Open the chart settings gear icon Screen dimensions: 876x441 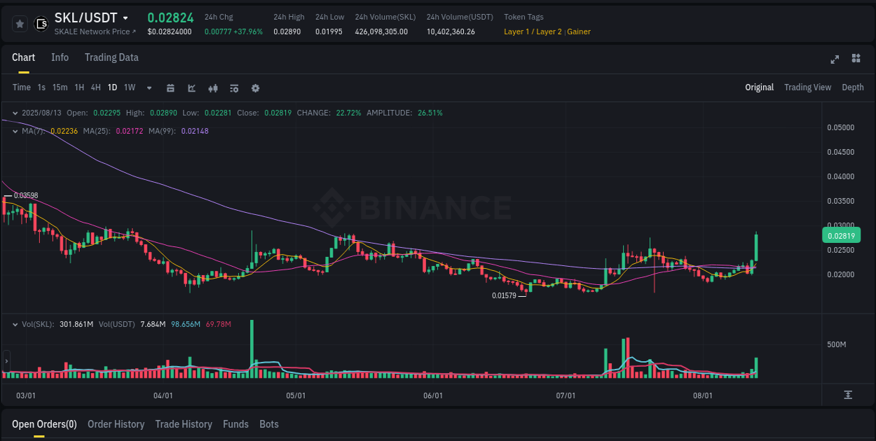[x=255, y=88]
